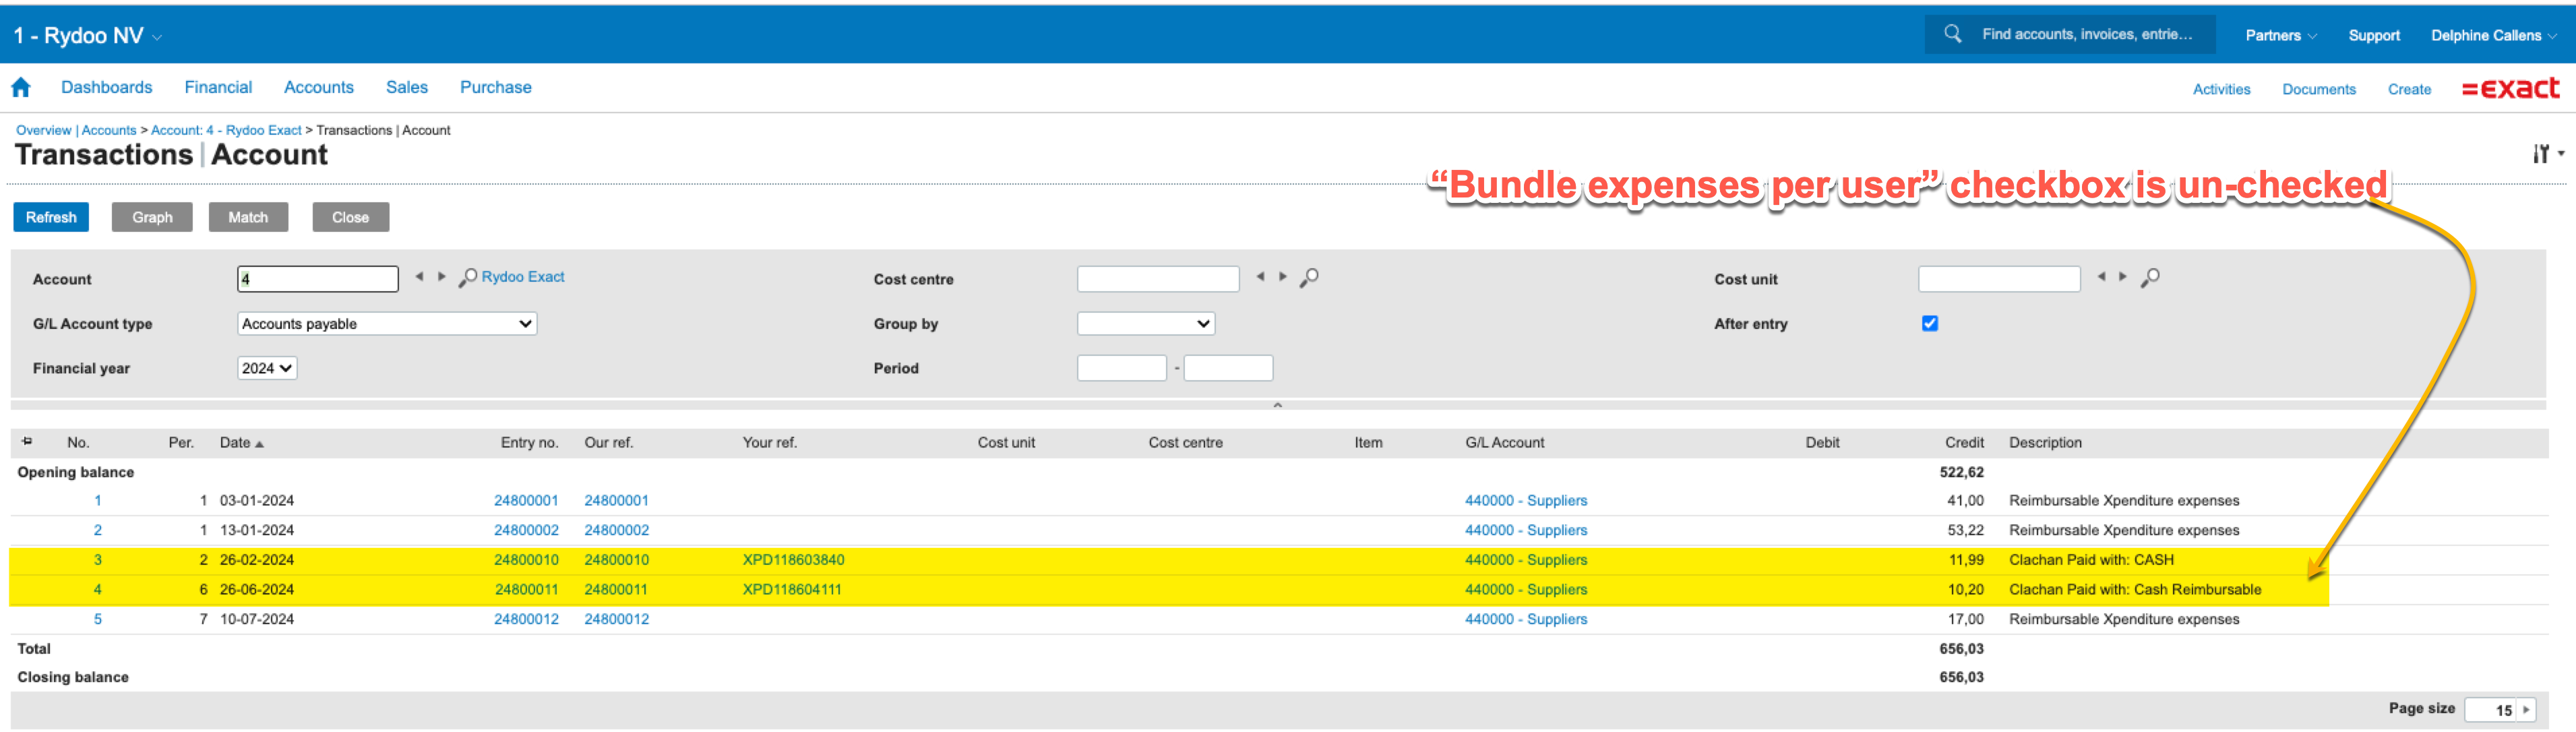The image size is (2576, 732).
Task: Collapse the filter panel chevron
Action: pos(1277,405)
